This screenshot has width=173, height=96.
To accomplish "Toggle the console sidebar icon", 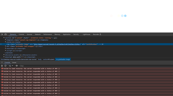I will 2,66.
